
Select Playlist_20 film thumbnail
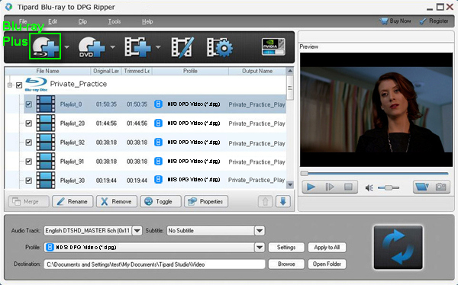[46, 123]
